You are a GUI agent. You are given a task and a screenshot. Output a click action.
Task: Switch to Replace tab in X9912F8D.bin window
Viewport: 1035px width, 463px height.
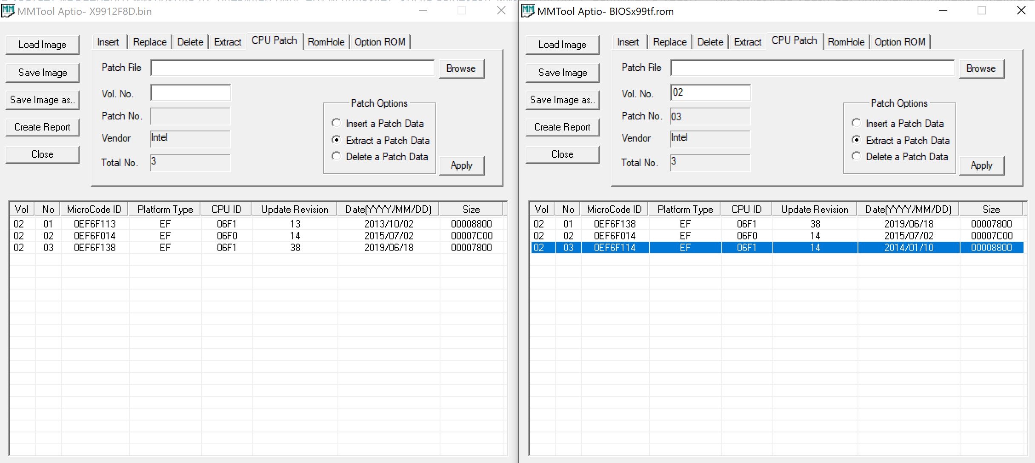pyautogui.click(x=149, y=42)
